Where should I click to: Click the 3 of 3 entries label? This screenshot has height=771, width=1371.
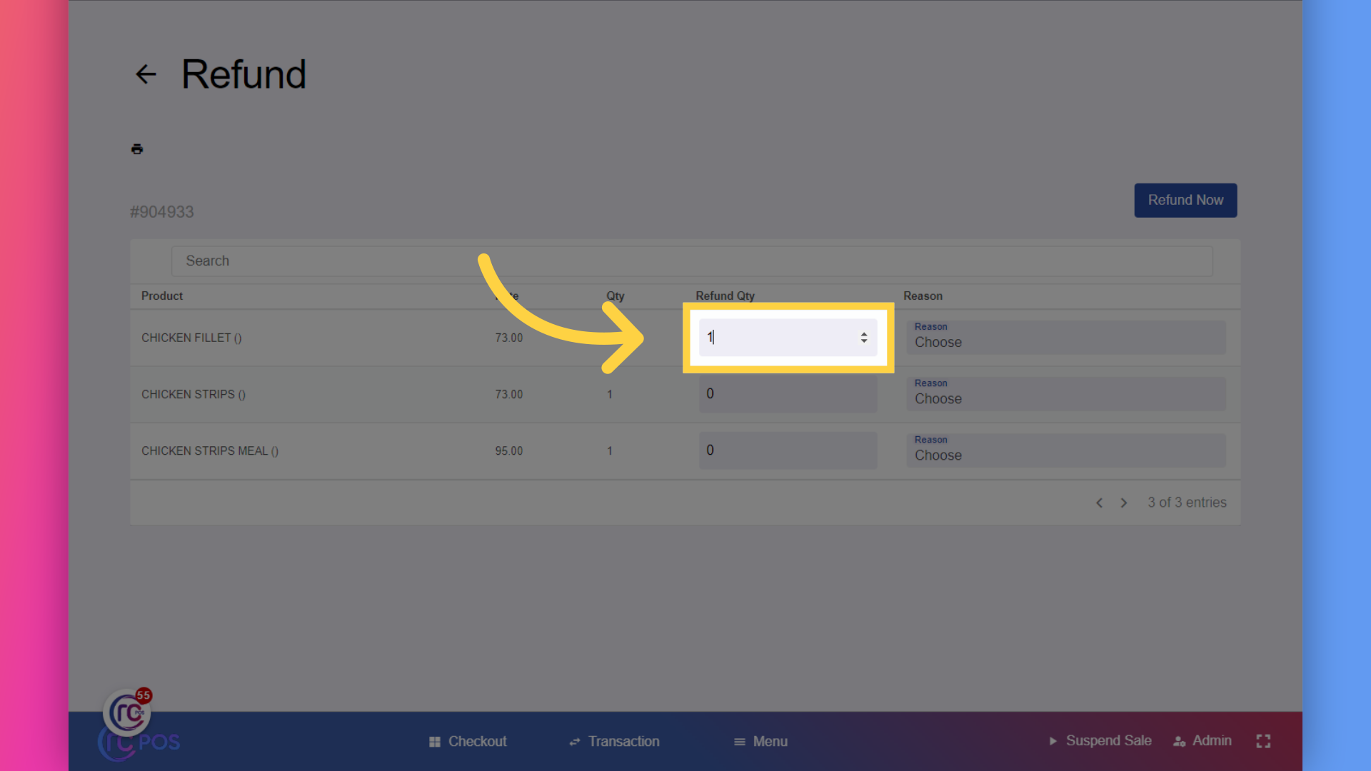(x=1187, y=503)
